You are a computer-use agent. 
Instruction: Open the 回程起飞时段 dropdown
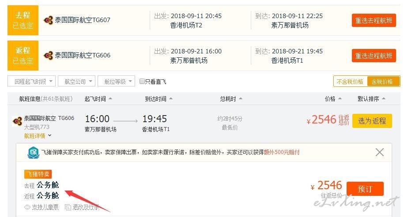pyautogui.click(x=31, y=81)
